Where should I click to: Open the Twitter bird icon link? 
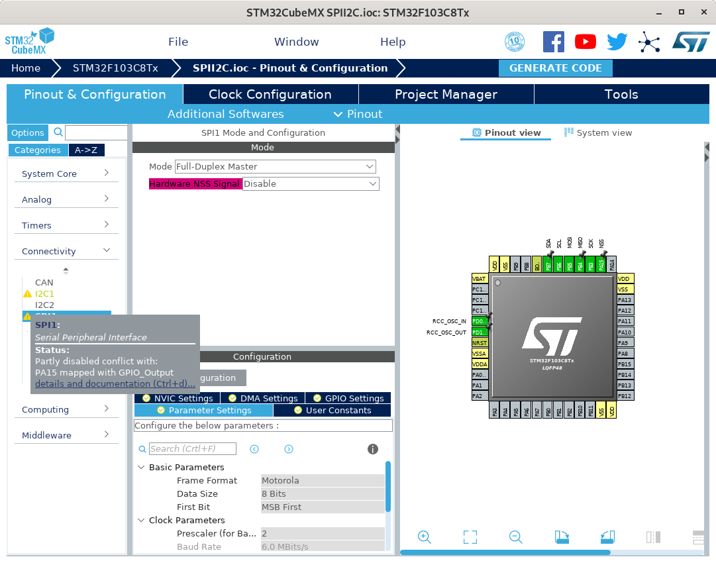click(x=617, y=42)
